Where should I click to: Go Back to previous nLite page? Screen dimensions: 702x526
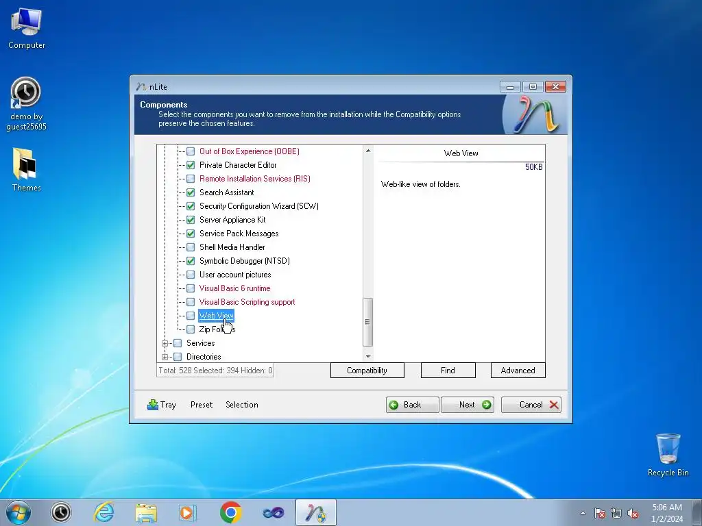(412, 405)
